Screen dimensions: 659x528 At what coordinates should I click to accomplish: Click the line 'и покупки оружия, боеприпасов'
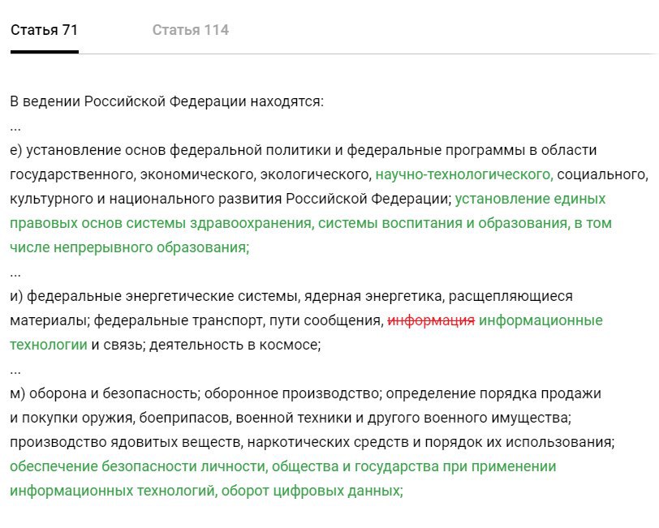[x=291, y=418]
